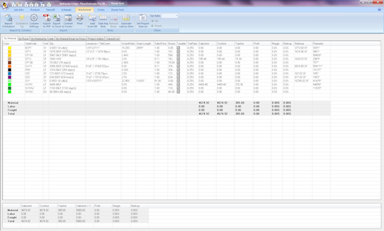The width and height of the screenshot is (384, 231).
Task: Select the By Material tab
Action: pyautogui.click(x=10, y=38)
